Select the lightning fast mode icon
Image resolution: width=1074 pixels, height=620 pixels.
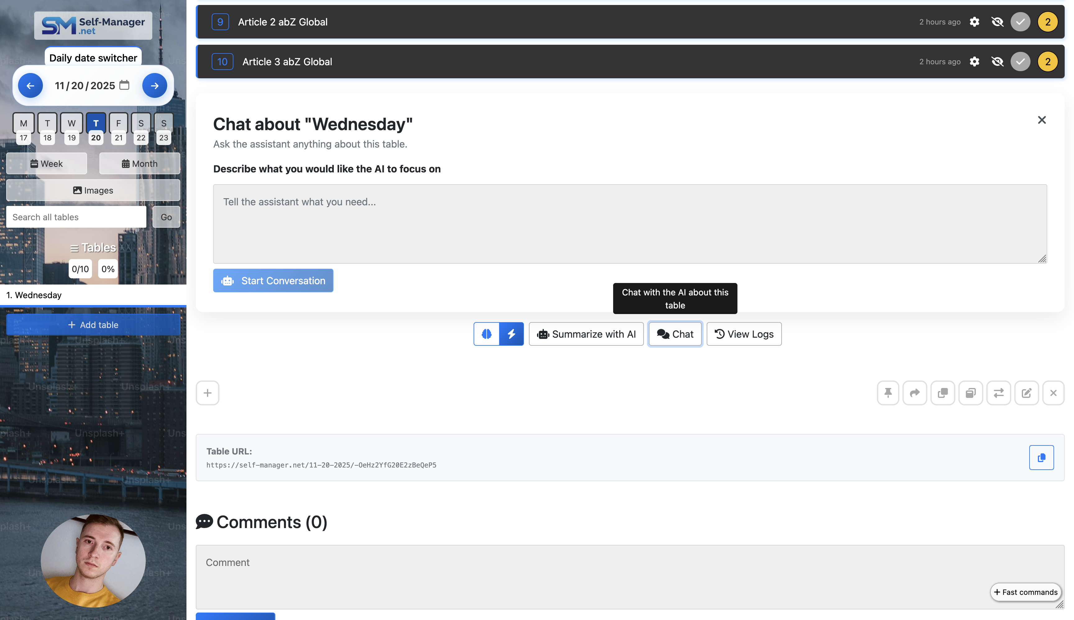click(x=511, y=334)
